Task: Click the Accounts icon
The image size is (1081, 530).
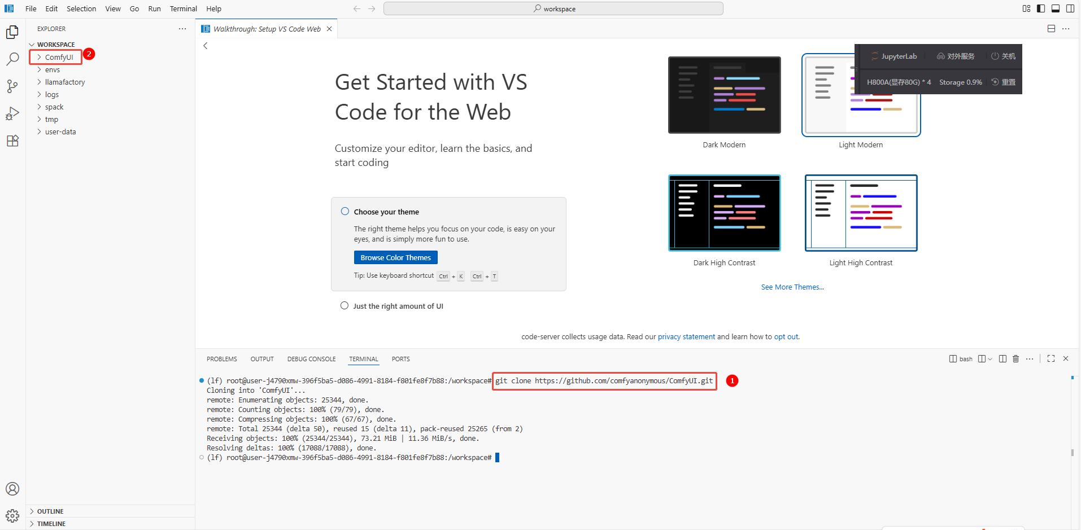Action: pos(12,489)
